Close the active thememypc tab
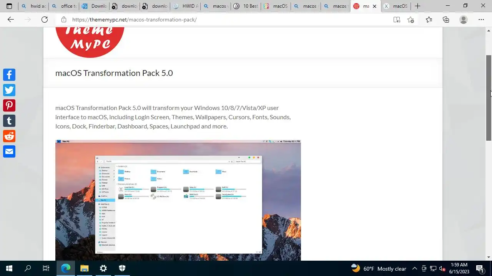The height and width of the screenshot is (276, 492). pyautogui.click(x=374, y=6)
